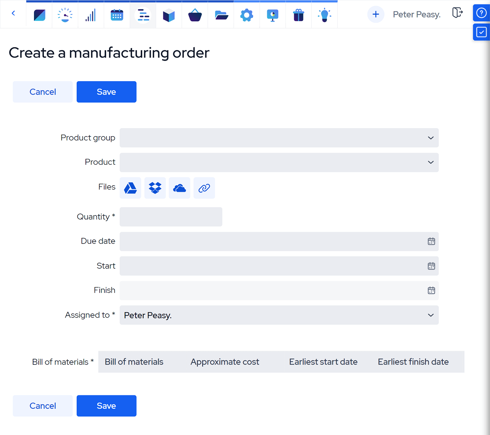Viewport: 490px width, 435px height.
Task: Attach a file from OneDrive cloud
Action: (179, 188)
